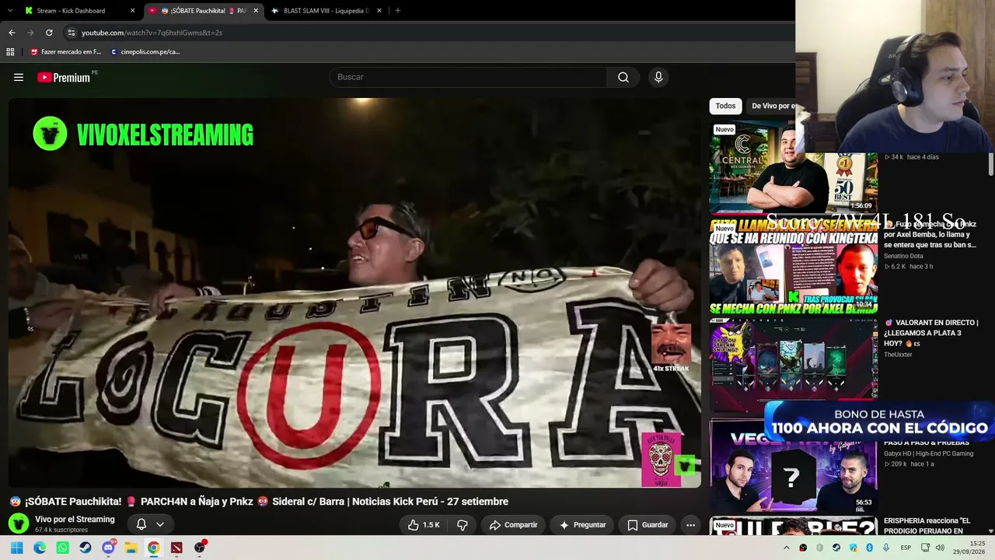Open the YouTube guide hamburger menu
Screen dimensions: 995x560
[19, 77]
